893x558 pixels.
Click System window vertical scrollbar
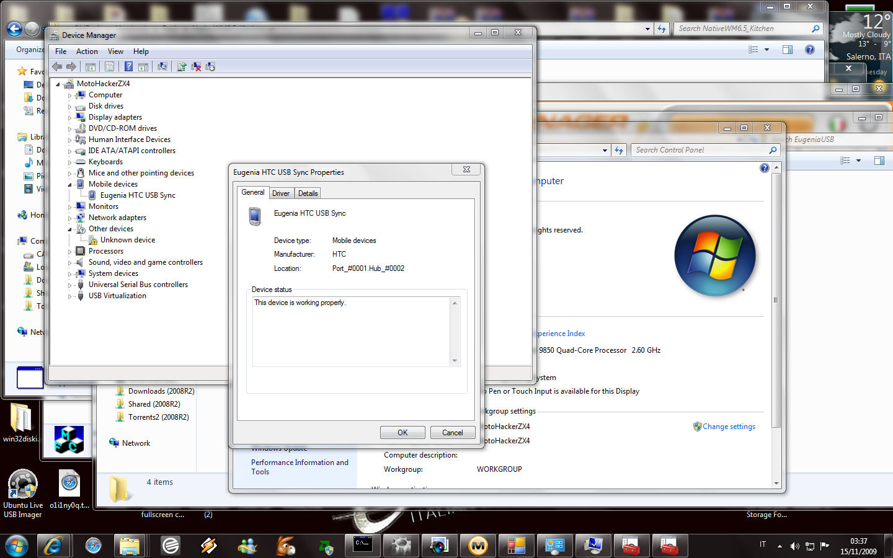[x=776, y=301]
